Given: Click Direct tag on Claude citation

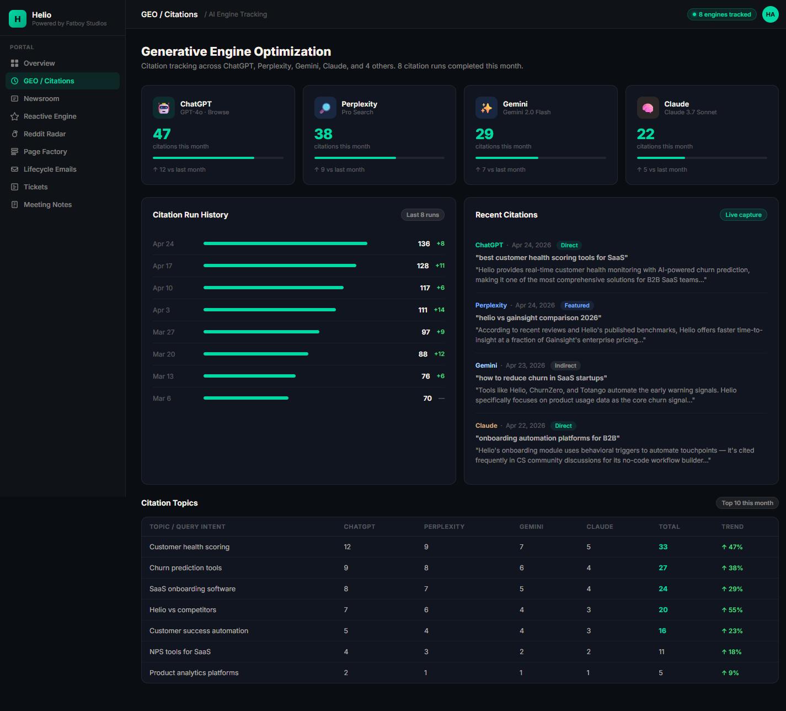Looking at the screenshot, I should (563, 426).
